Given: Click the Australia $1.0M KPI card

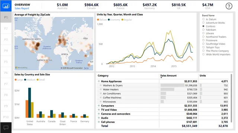Looking at the screenshot, I should pos(62,6).
